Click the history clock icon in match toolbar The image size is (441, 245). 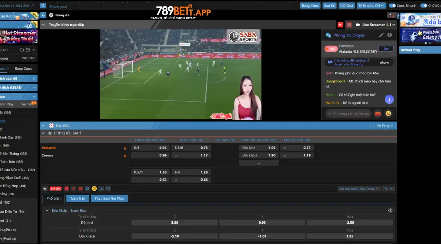point(108,189)
